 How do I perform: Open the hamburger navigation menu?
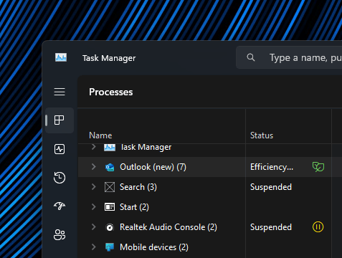point(60,92)
